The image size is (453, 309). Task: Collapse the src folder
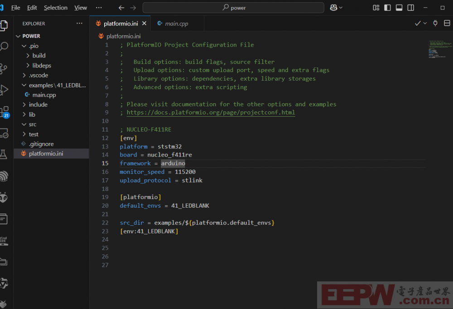coord(52,124)
